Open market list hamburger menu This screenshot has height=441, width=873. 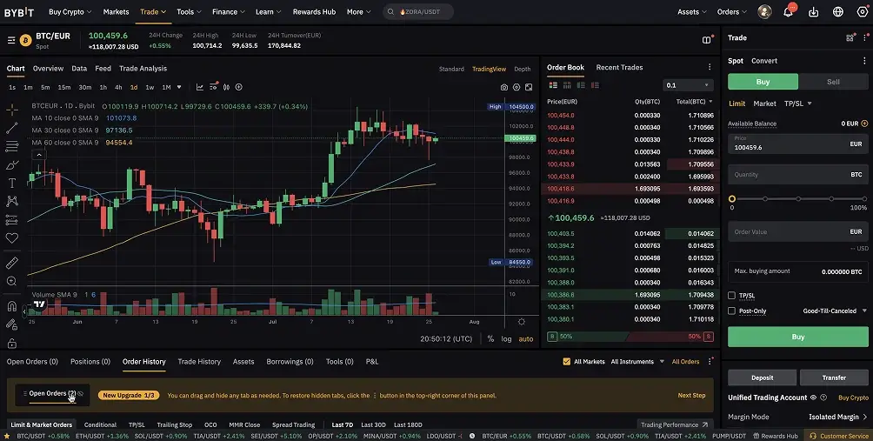click(11, 40)
